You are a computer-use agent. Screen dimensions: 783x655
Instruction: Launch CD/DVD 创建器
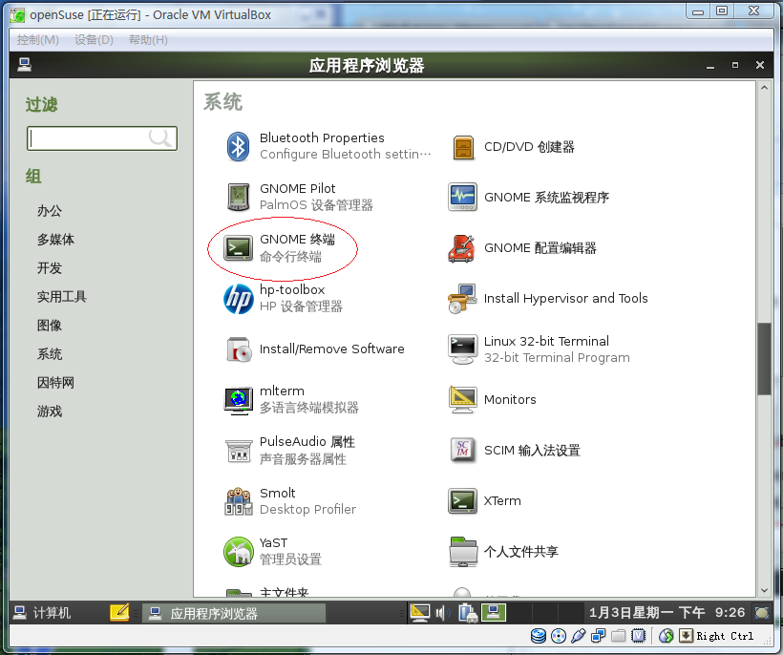pos(512,147)
